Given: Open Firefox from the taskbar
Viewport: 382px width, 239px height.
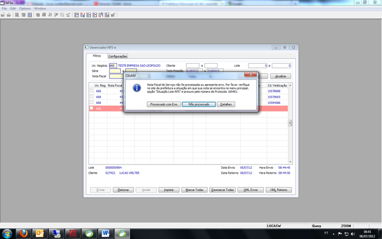Looking at the screenshot, I should click(x=23, y=233).
